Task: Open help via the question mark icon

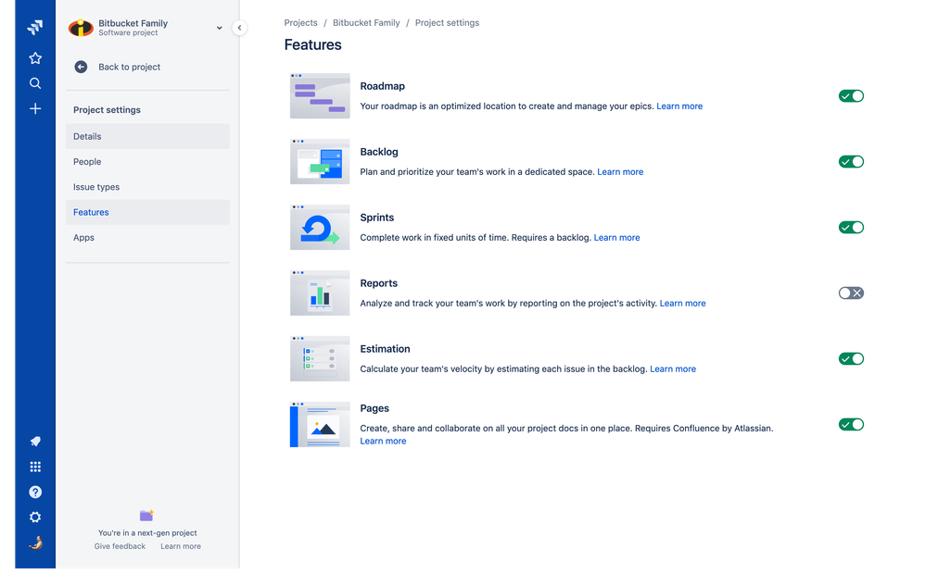Action: (34, 492)
